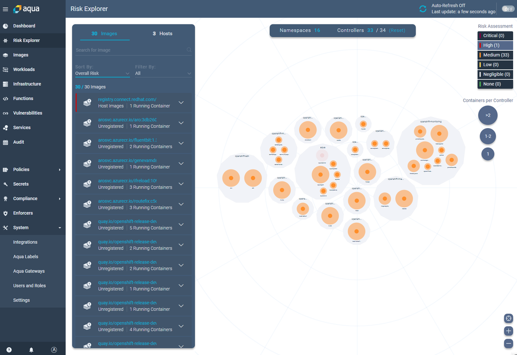Toggle the Medium (33) risk filter
The width and height of the screenshot is (517, 355).
[495, 55]
